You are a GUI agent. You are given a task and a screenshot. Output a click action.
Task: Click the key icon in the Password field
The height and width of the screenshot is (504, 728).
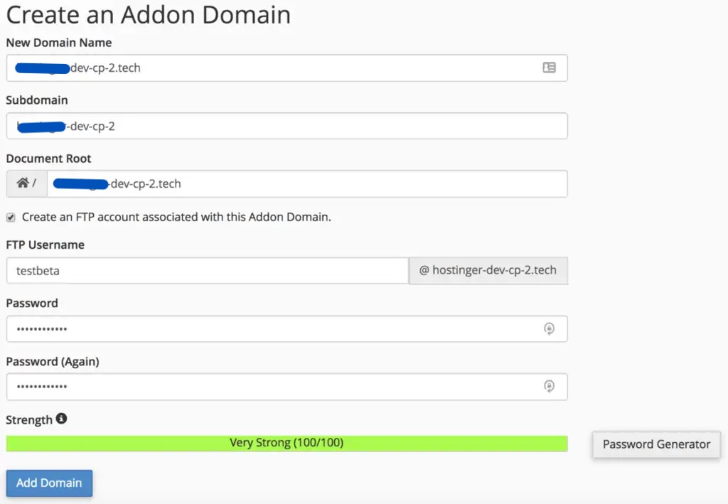click(x=548, y=328)
